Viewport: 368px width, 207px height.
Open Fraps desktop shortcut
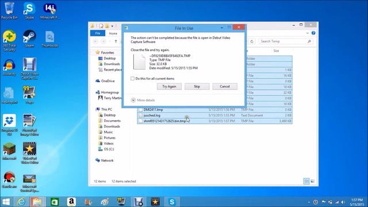(x=29, y=95)
